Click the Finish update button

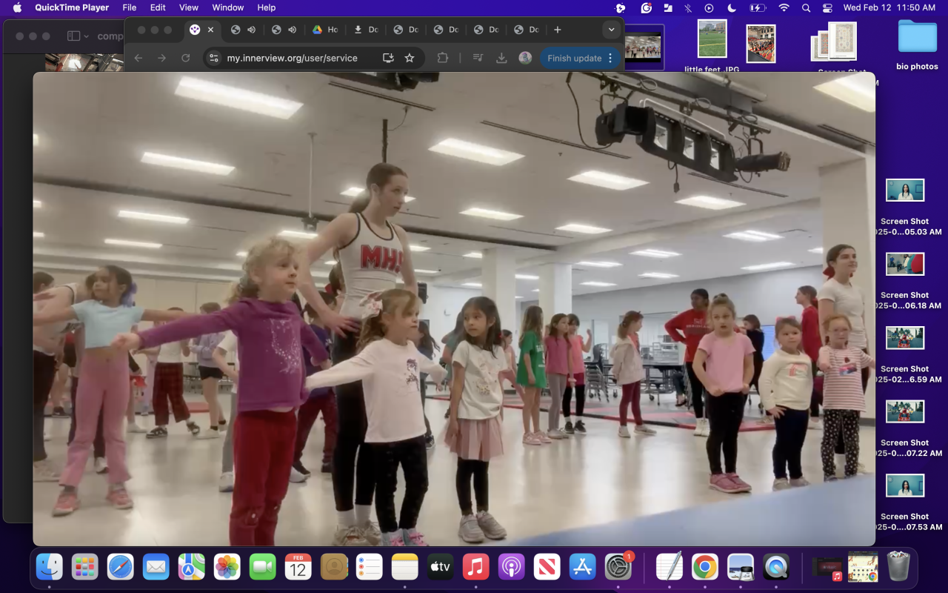click(x=574, y=58)
